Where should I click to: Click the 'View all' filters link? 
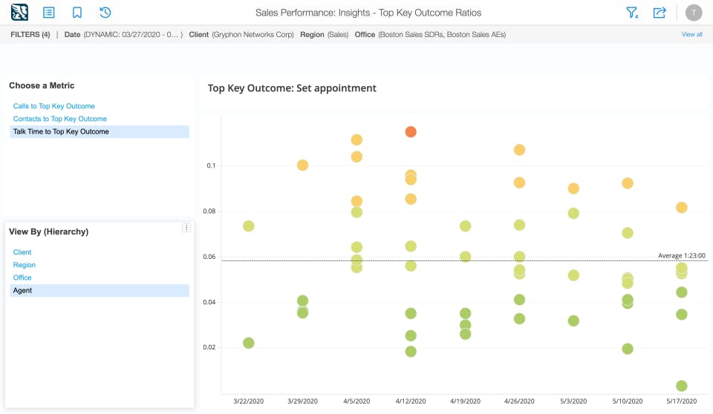point(691,34)
